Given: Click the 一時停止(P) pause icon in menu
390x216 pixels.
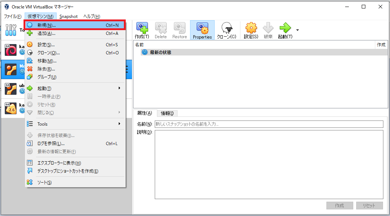Looking at the screenshot, I should [x=30, y=96].
